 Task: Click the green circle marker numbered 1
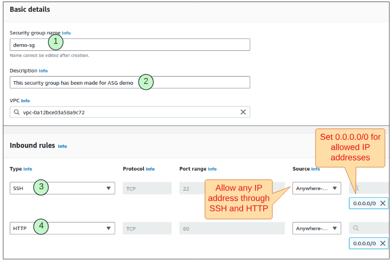click(x=55, y=42)
